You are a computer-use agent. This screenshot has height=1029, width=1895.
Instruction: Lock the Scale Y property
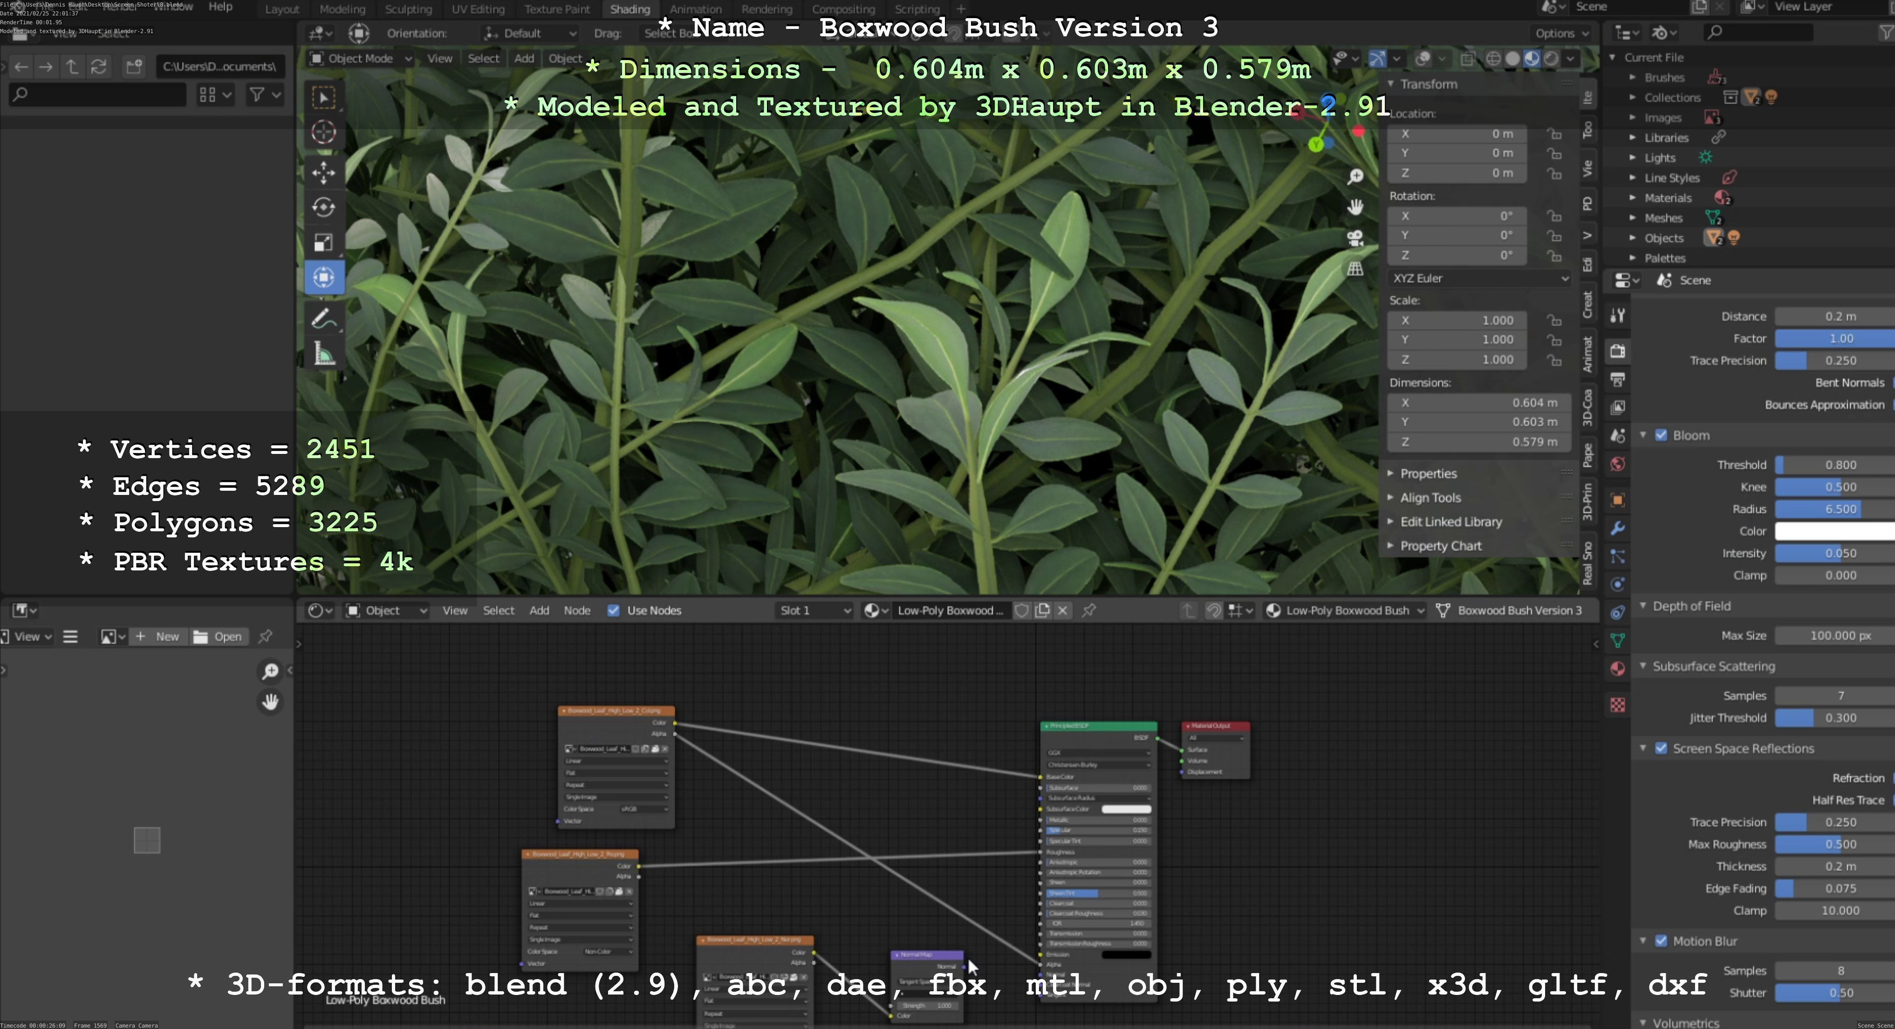pyautogui.click(x=1553, y=340)
